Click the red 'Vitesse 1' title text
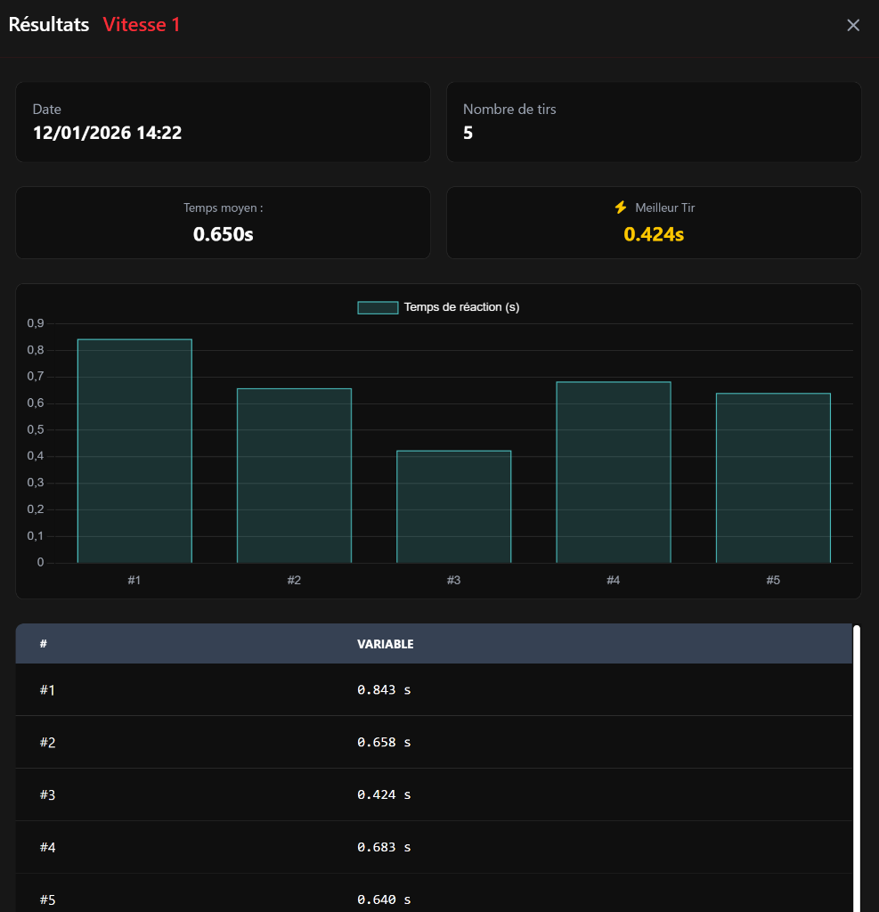This screenshot has width=879, height=912. click(x=142, y=25)
